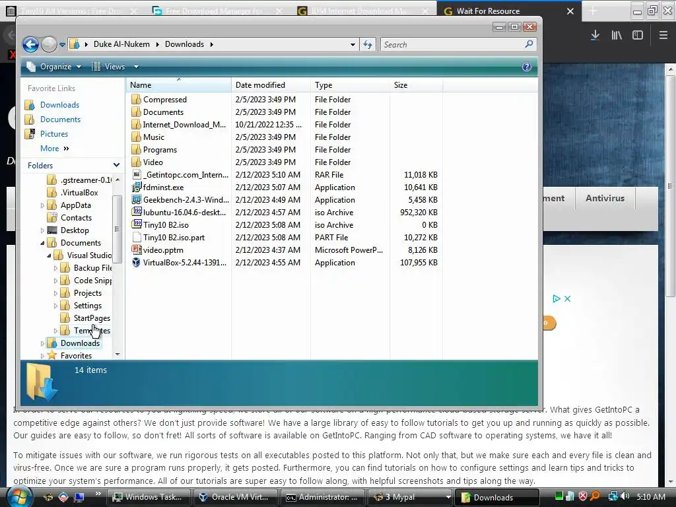Sort by the Name column header
The width and height of the screenshot is (676, 507).
coord(178,85)
